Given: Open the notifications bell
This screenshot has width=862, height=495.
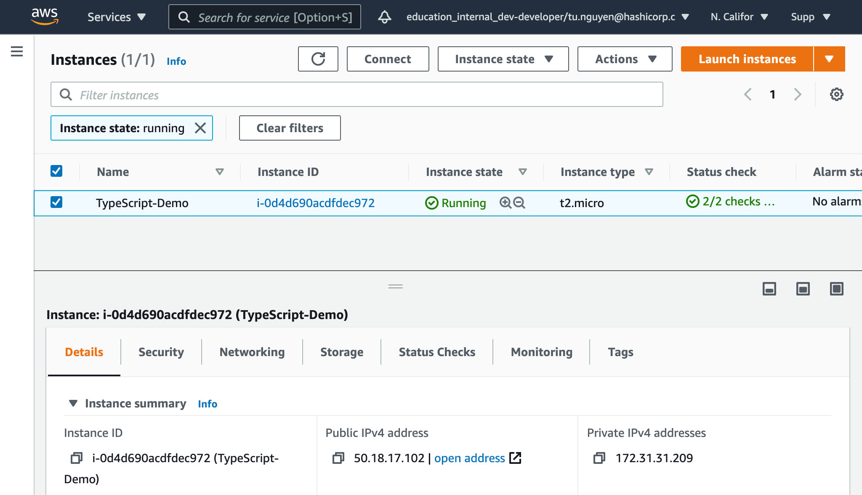Looking at the screenshot, I should click(x=384, y=17).
